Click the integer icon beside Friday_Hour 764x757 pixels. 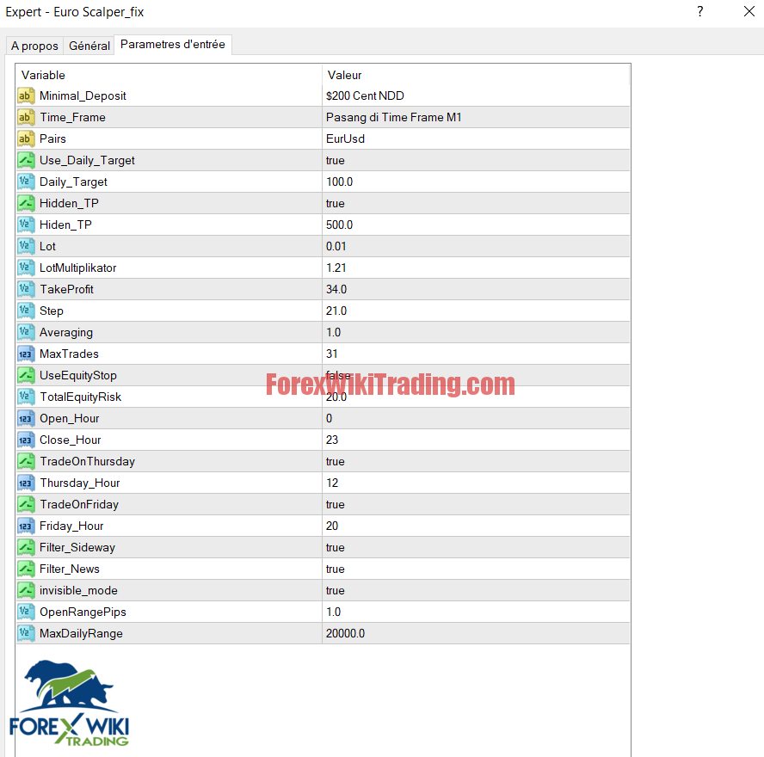[x=26, y=526]
